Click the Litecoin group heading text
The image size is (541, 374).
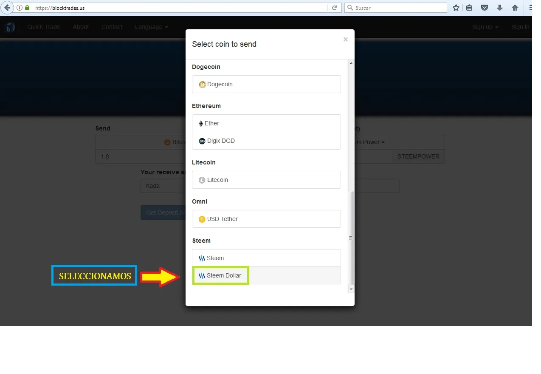coord(204,162)
